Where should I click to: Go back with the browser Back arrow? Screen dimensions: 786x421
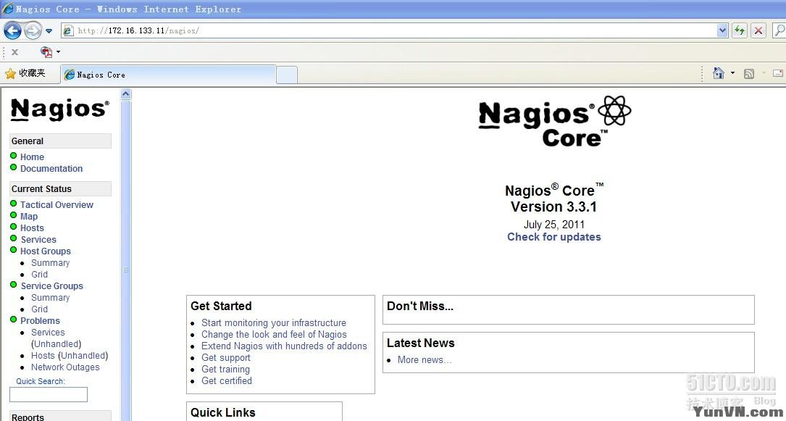[12, 30]
